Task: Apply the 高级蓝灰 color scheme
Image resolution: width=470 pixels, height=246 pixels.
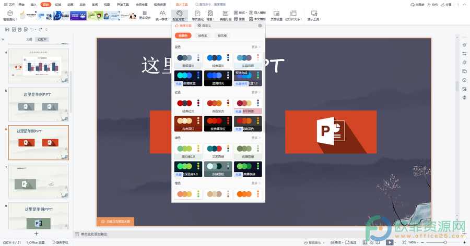Action: click(188, 60)
